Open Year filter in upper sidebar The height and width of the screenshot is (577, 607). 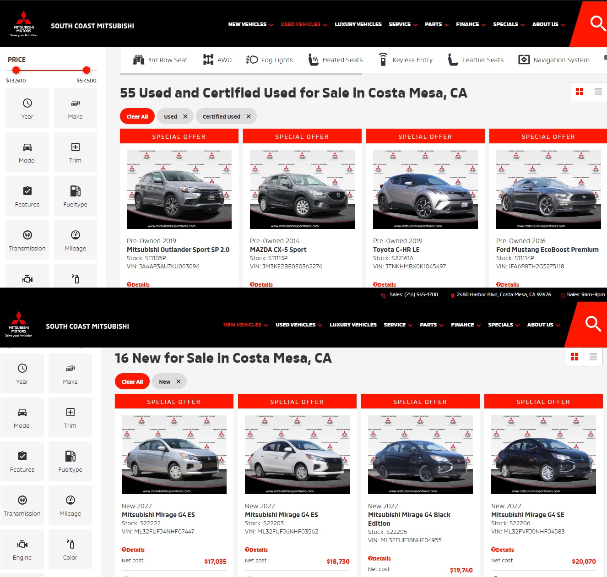click(27, 108)
